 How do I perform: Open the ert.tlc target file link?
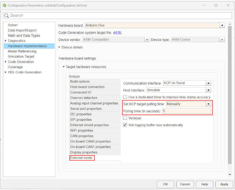(117, 32)
